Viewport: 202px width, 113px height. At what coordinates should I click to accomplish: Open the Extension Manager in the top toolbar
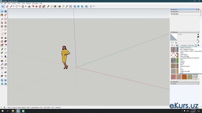click(x=86, y=6)
